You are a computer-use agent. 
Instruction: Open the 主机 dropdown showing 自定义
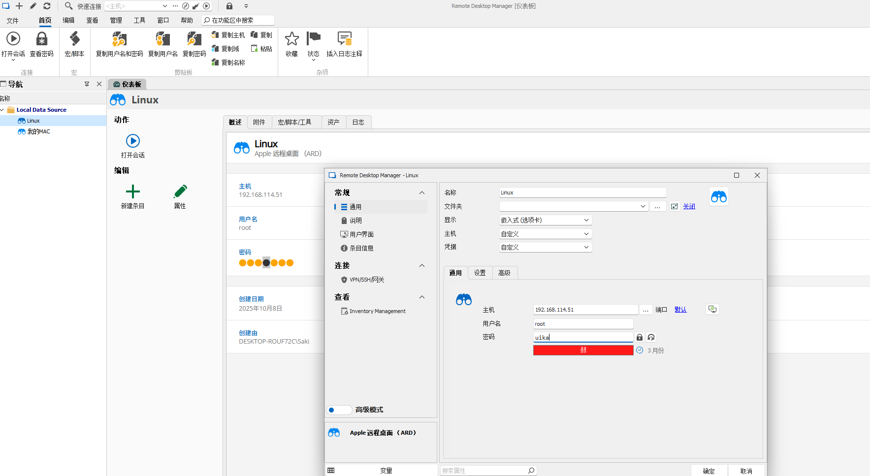546,234
